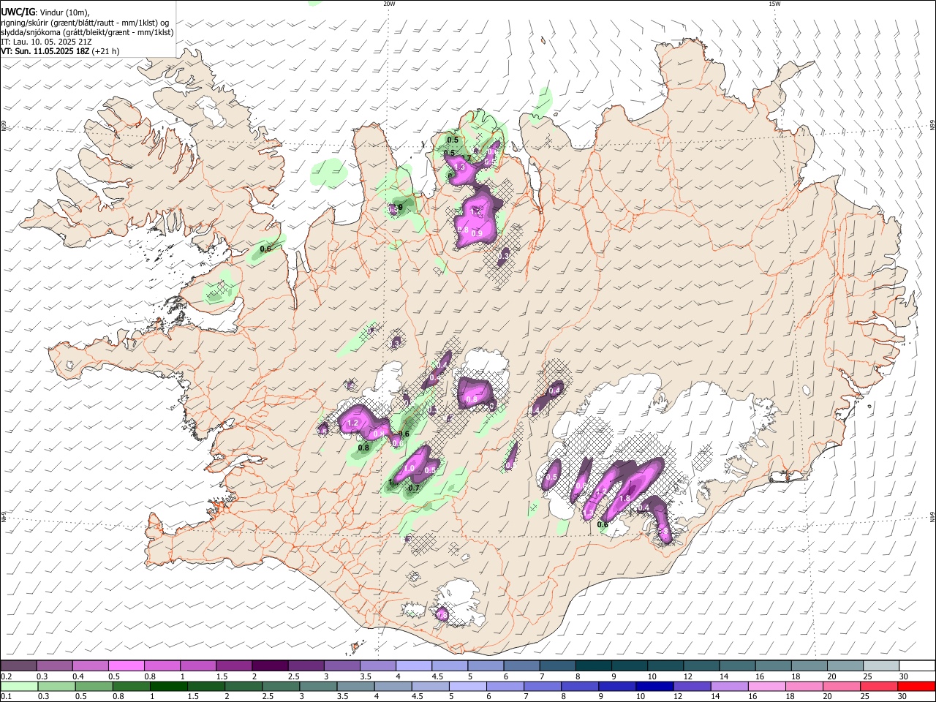936x702 pixels.
Task: Select the bottom-row green swatch between 0.3 and 0.5
Action: click(56, 687)
